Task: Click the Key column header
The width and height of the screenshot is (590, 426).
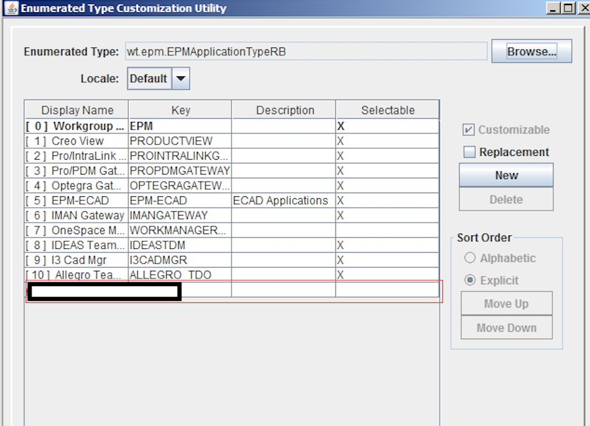Action: click(x=180, y=109)
